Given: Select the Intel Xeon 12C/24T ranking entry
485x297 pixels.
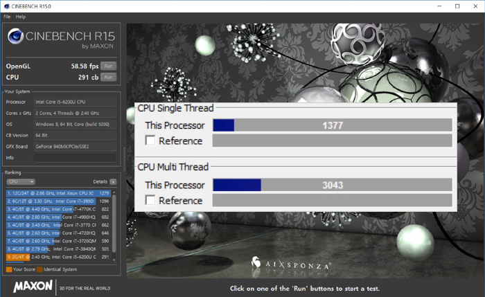Looking at the screenshot, I should pyautogui.click(x=58, y=193).
